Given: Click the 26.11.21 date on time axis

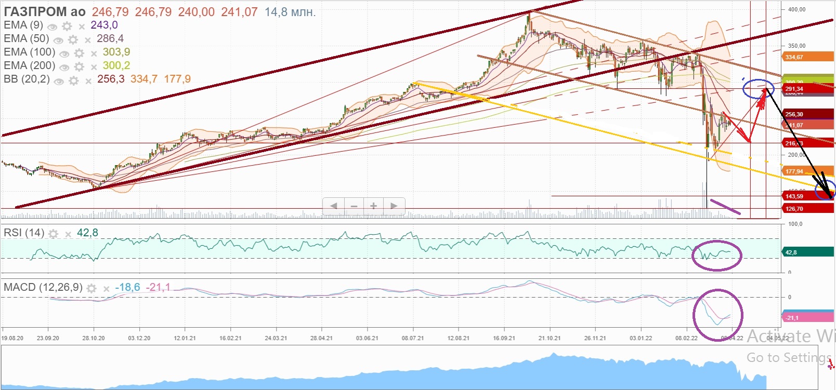Looking at the screenshot, I should click(595, 338).
